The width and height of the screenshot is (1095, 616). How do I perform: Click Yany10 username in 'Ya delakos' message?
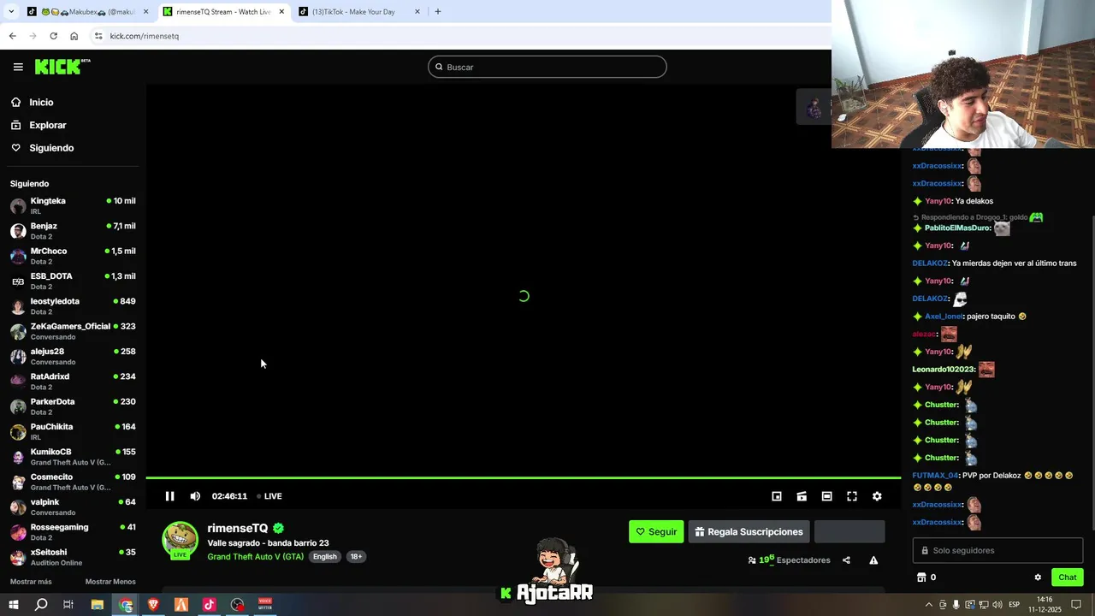(938, 201)
